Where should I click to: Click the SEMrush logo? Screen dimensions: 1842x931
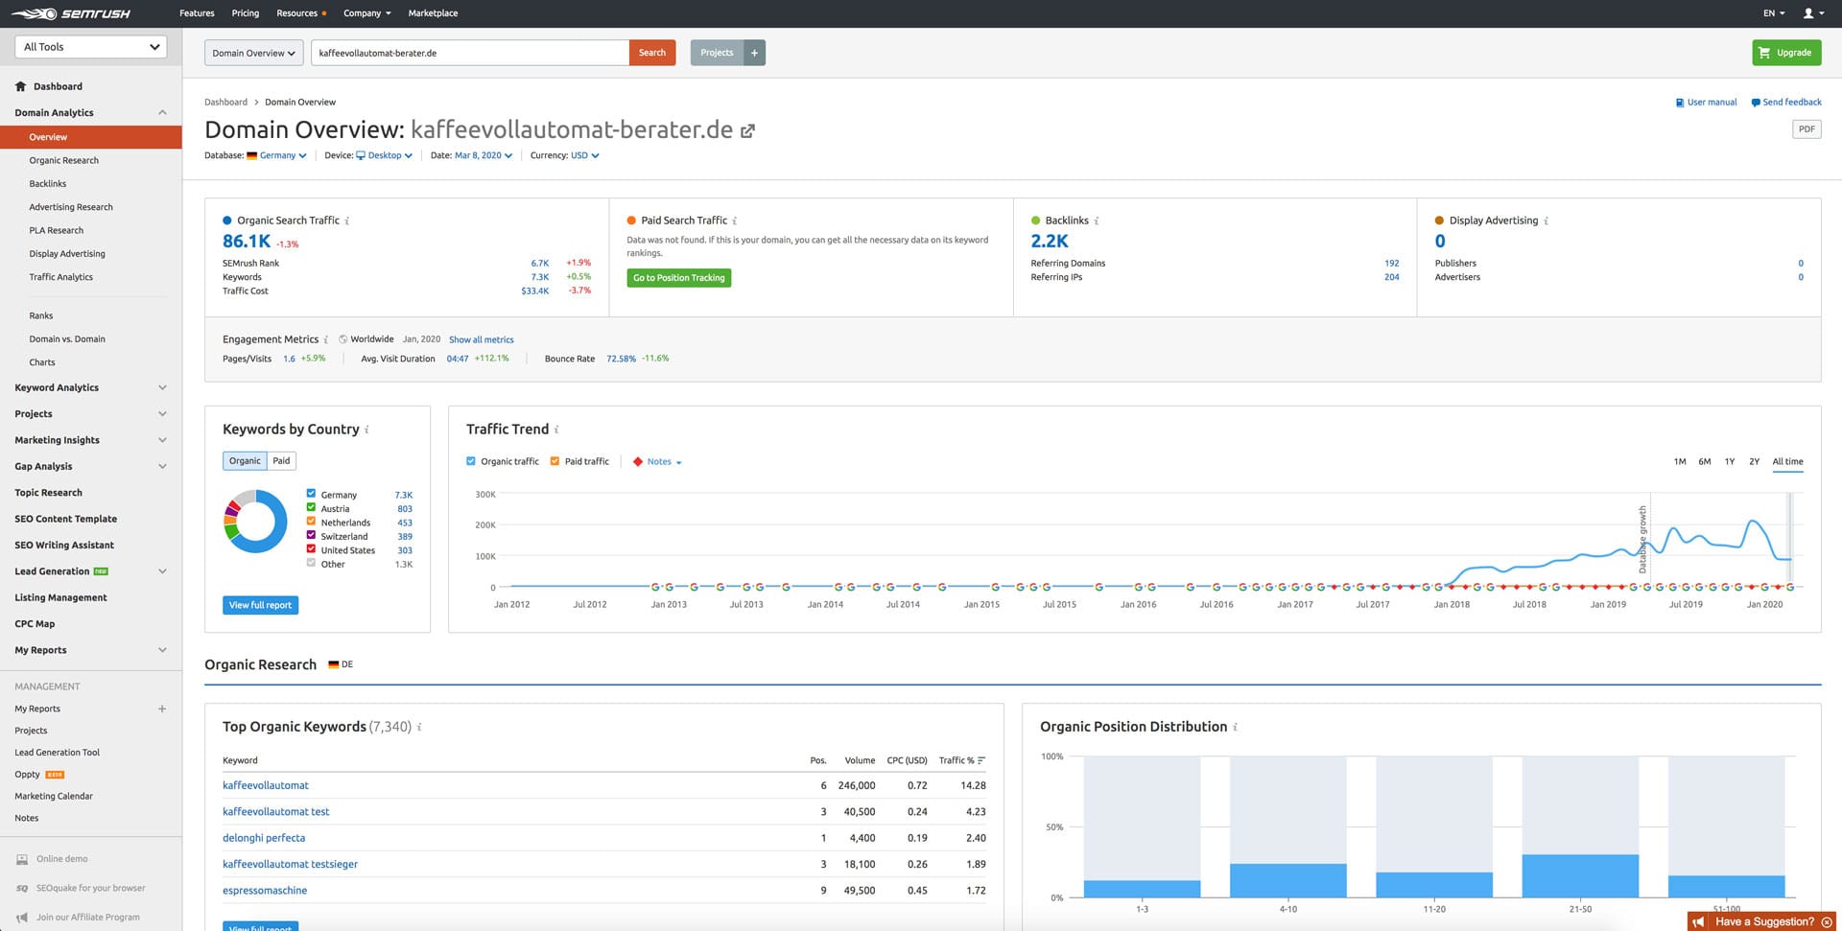[71, 13]
